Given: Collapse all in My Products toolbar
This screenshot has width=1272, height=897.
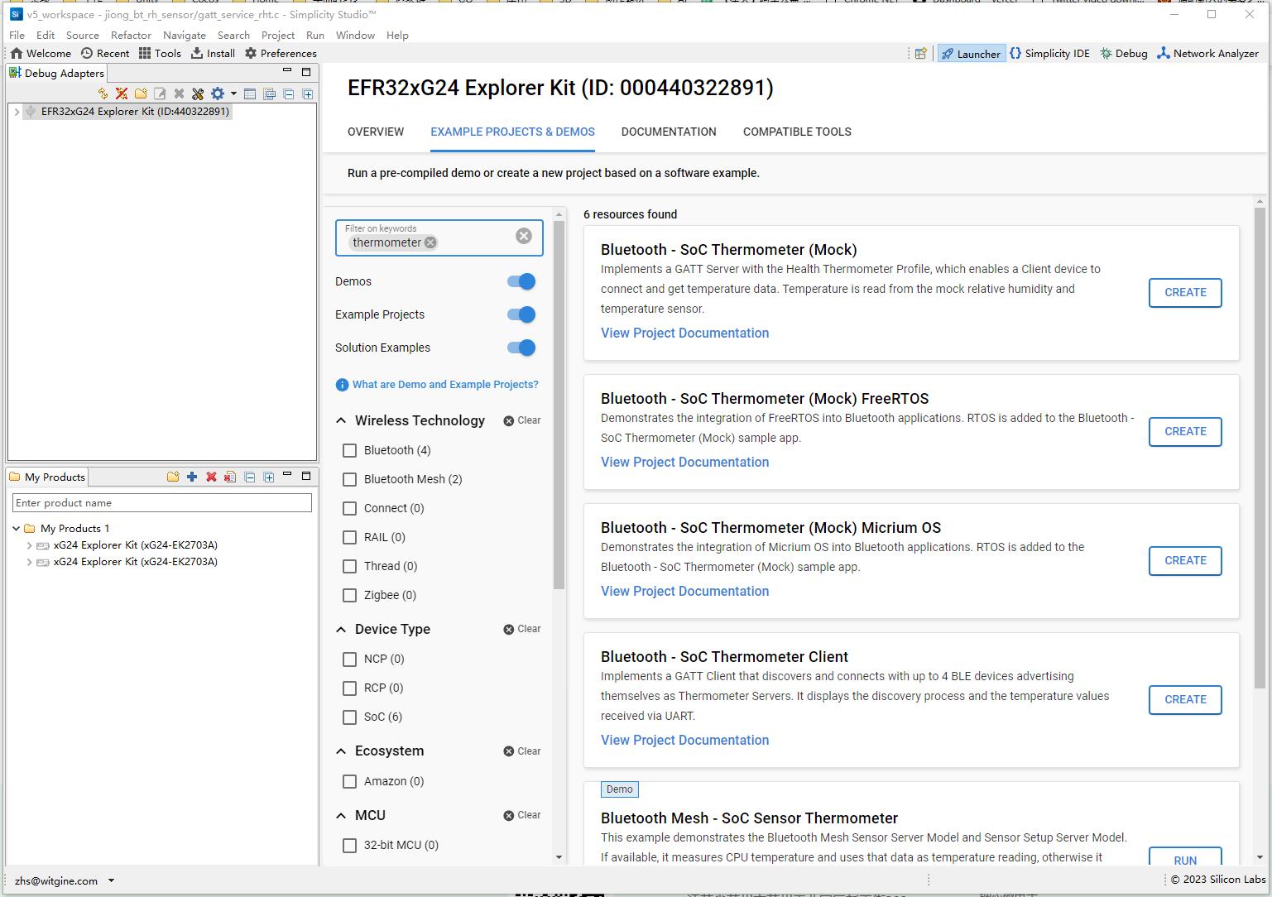Looking at the screenshot, I should (x=250, y=477).
